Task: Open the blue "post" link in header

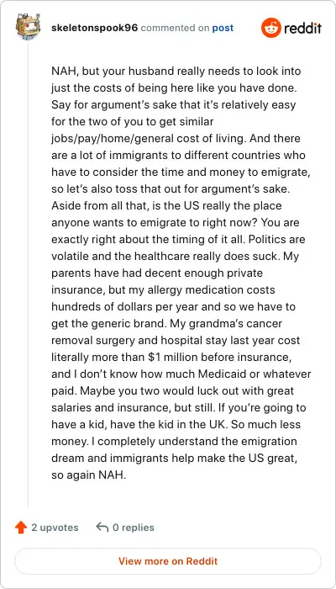Action: [x=223, y=28]
